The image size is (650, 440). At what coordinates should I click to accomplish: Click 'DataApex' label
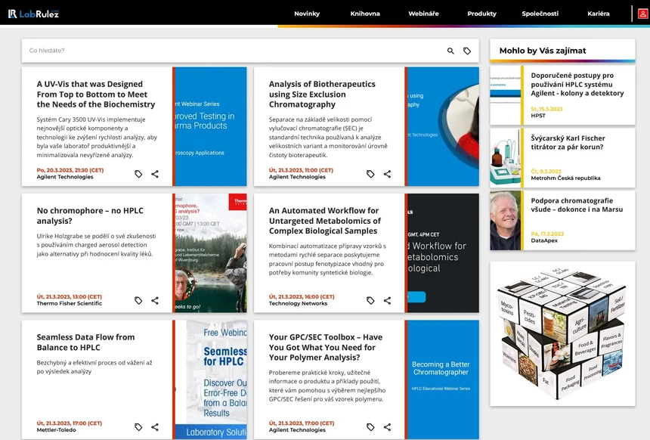[x=544, y=241]
